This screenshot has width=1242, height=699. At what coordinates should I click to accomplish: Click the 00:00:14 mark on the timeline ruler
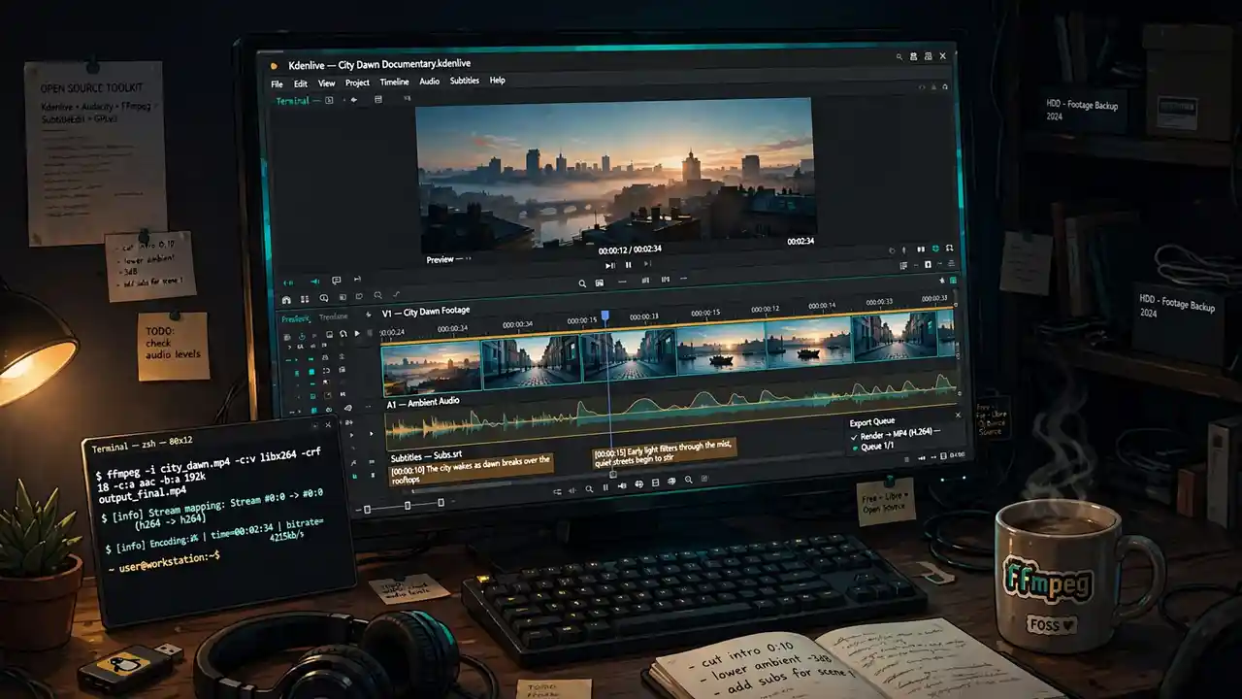pos(822,305)
